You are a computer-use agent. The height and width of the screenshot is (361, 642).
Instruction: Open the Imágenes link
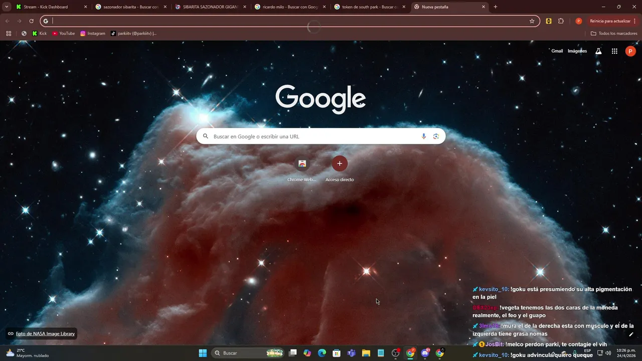pos(577,51)
